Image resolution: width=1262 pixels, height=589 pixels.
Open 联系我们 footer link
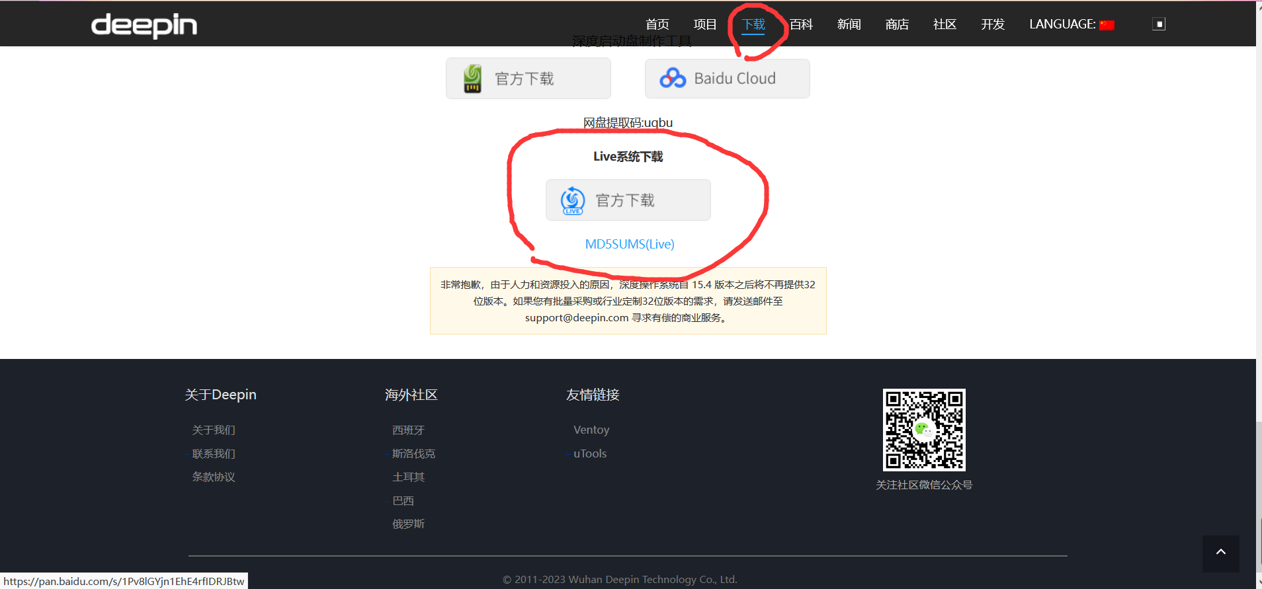click(214, 453)
